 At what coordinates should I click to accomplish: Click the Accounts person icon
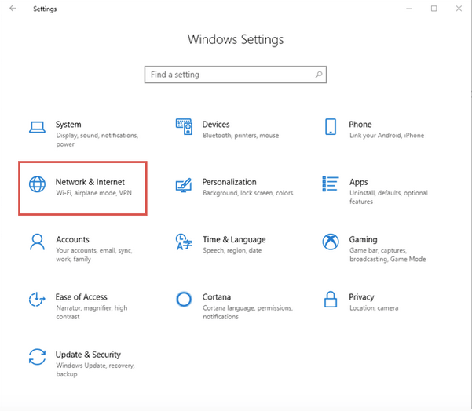click(37, 242)
